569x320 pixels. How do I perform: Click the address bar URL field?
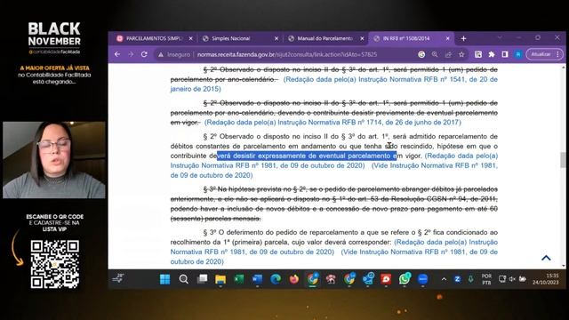tap(286, 54)
